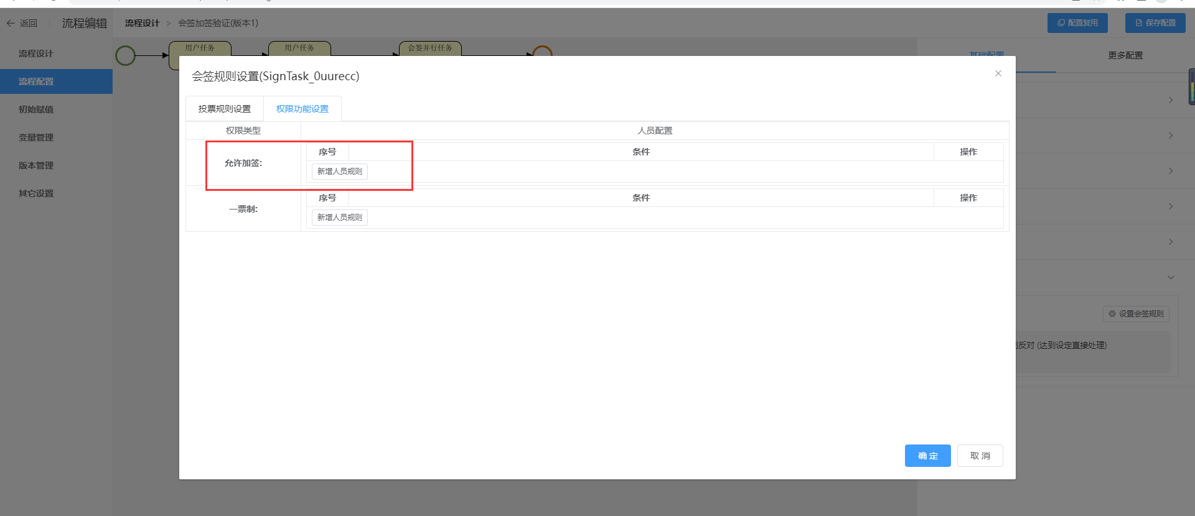
Task: Click the 流程编辑 page title
Action: click(x=85, y=23)
